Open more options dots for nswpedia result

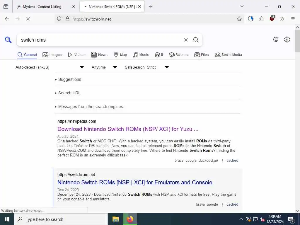click(x=222, y=161)
